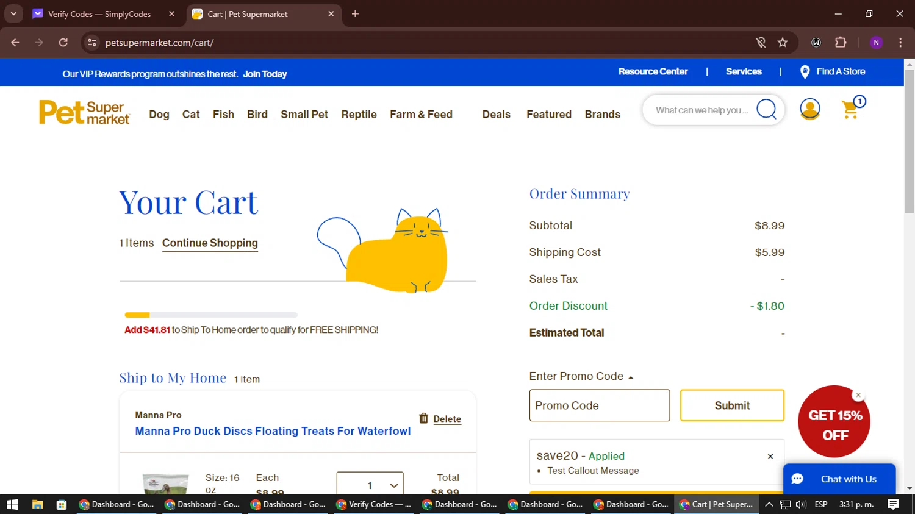Remove the applied save20 promo code
Image resolution: width=915 pixels, height=514 pixels.
pos(770,456)
